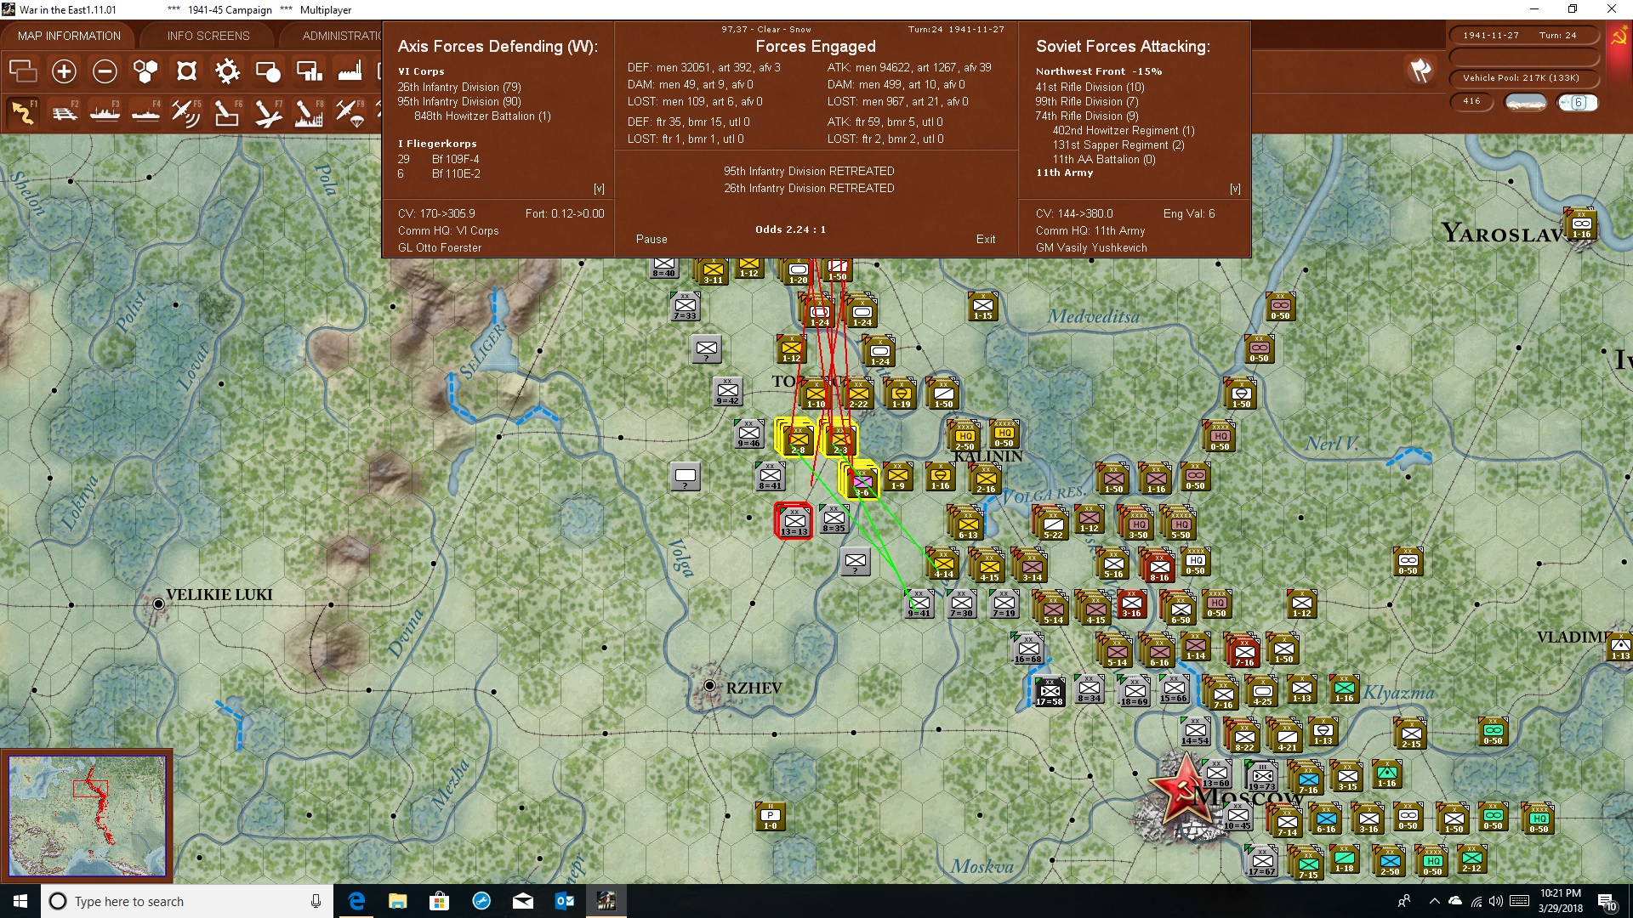Select highlighted Soviet unit 2-8
Screen dimensions: 1633x918
pos(798,439)
